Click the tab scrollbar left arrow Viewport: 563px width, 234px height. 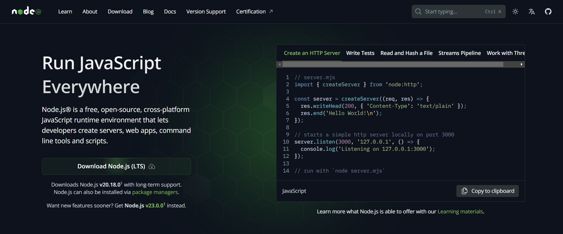(x=279, y=64)
